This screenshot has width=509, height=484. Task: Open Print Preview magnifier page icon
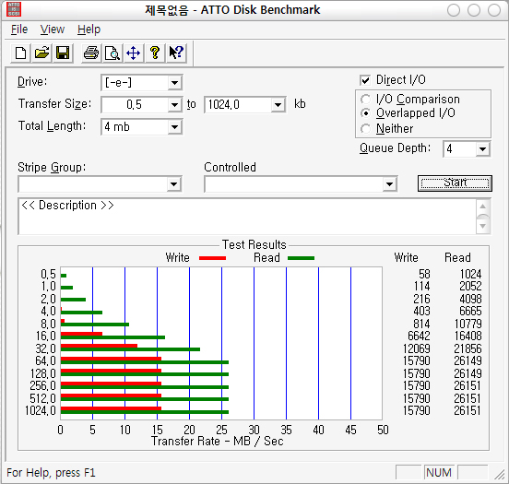(112, 53)
